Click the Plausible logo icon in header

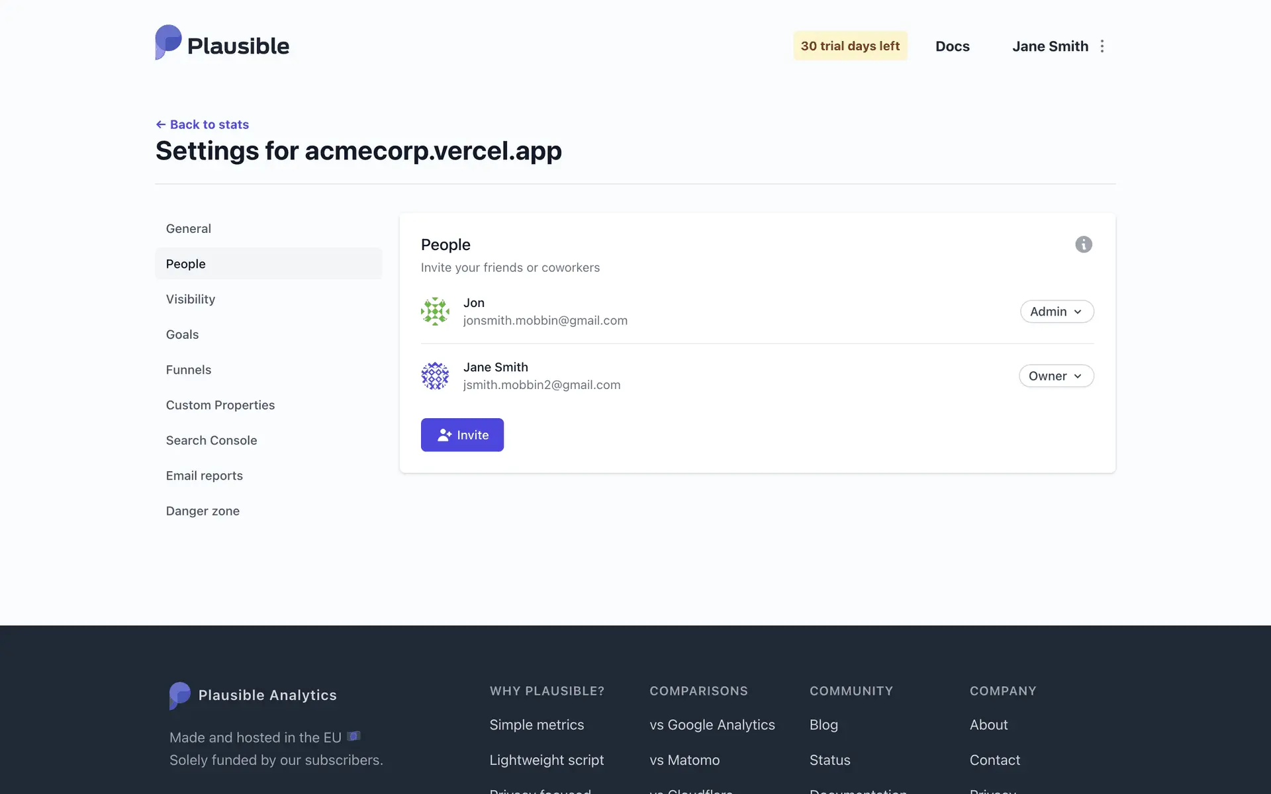click(168, 43)
